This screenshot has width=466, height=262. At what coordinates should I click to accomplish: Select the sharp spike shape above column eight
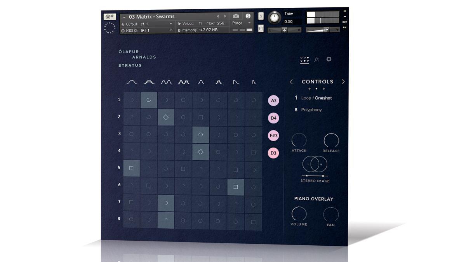pyautogui.click(x=254, y=82)
